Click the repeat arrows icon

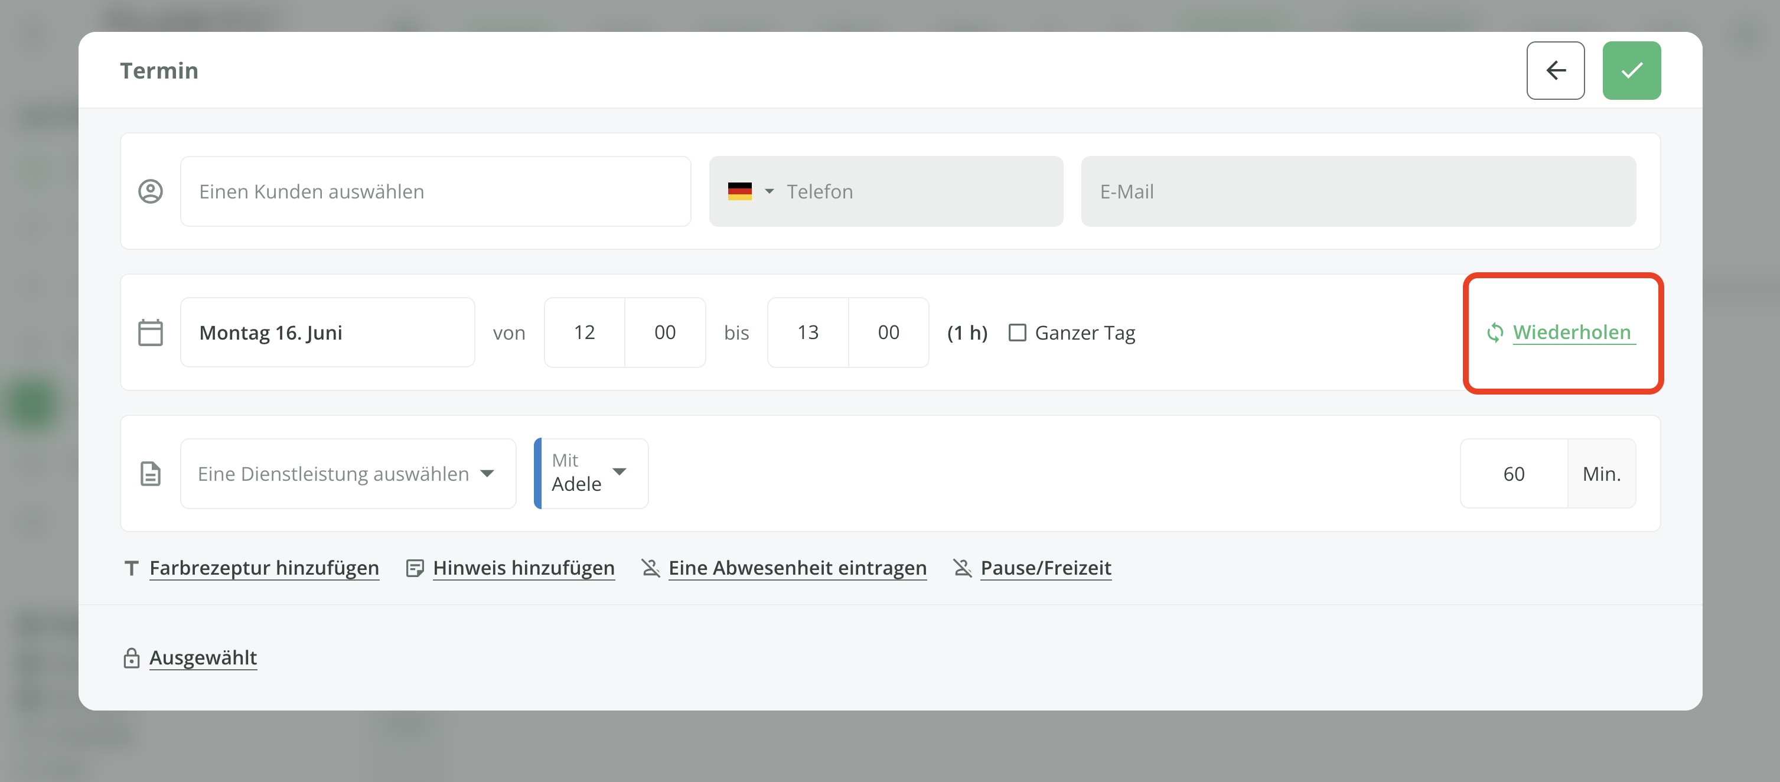[1494, 333]
